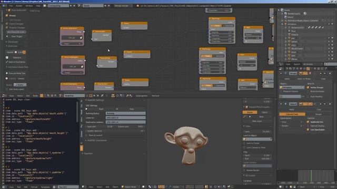The height and width of the screenshot is (189, 337).
Task: Adjust View subdivisions slider
Action: click(292, 122)
